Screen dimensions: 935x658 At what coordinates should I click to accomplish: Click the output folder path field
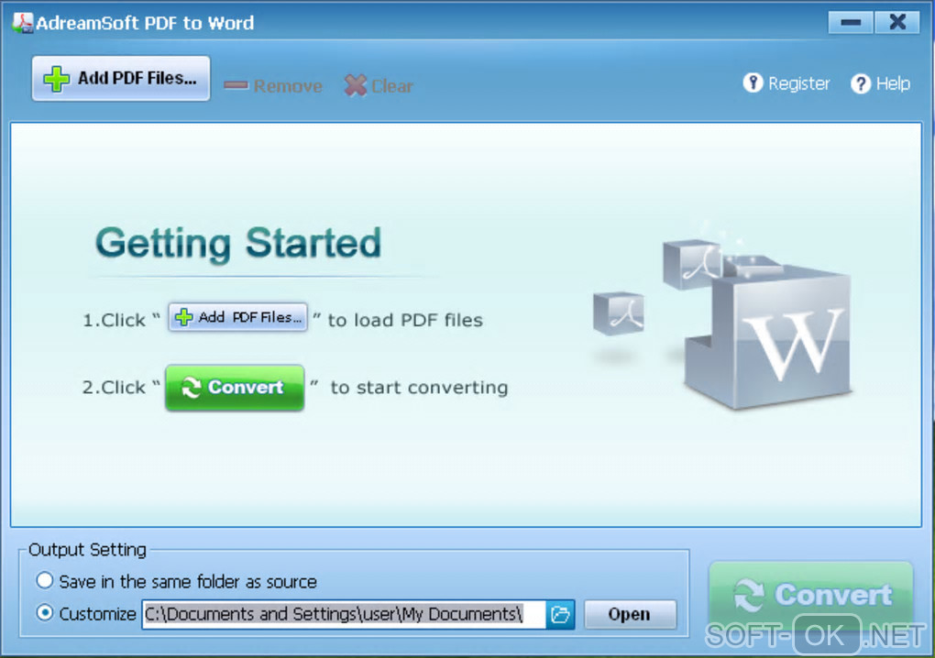click(344, 614)
